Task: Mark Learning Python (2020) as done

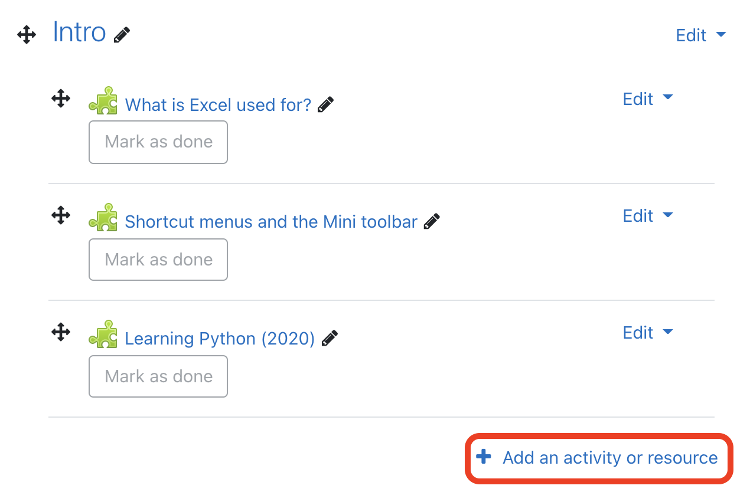Action: (158, 376)
